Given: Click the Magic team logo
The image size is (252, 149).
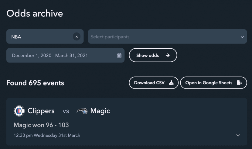Looking at the screenshot, I should coord(82,111).
